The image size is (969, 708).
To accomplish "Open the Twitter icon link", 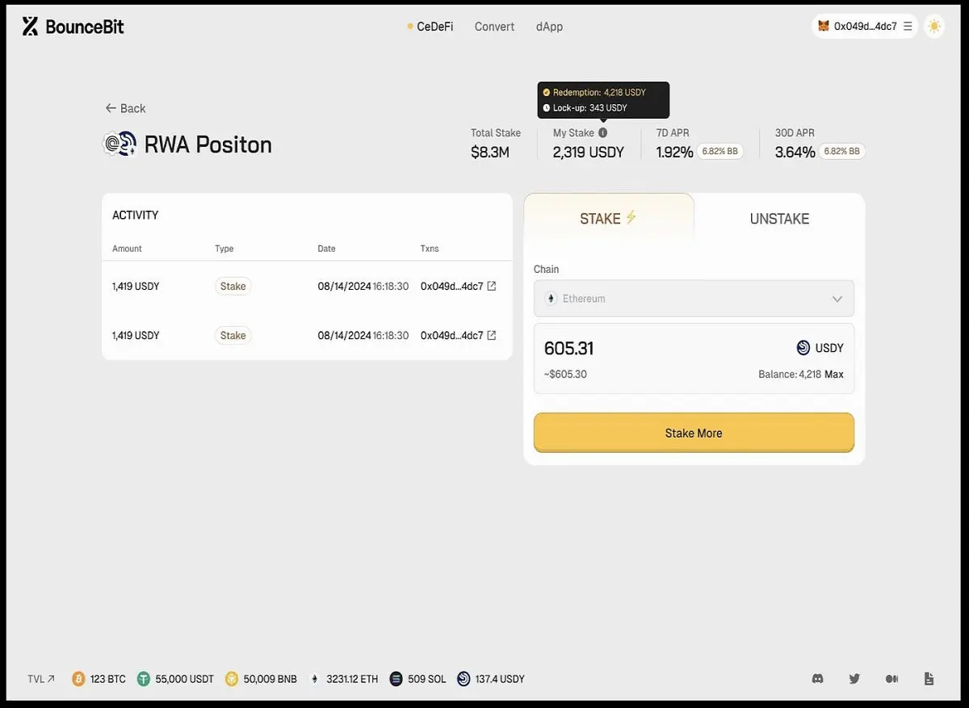I will pyautogui.click(x=854, y=679).
